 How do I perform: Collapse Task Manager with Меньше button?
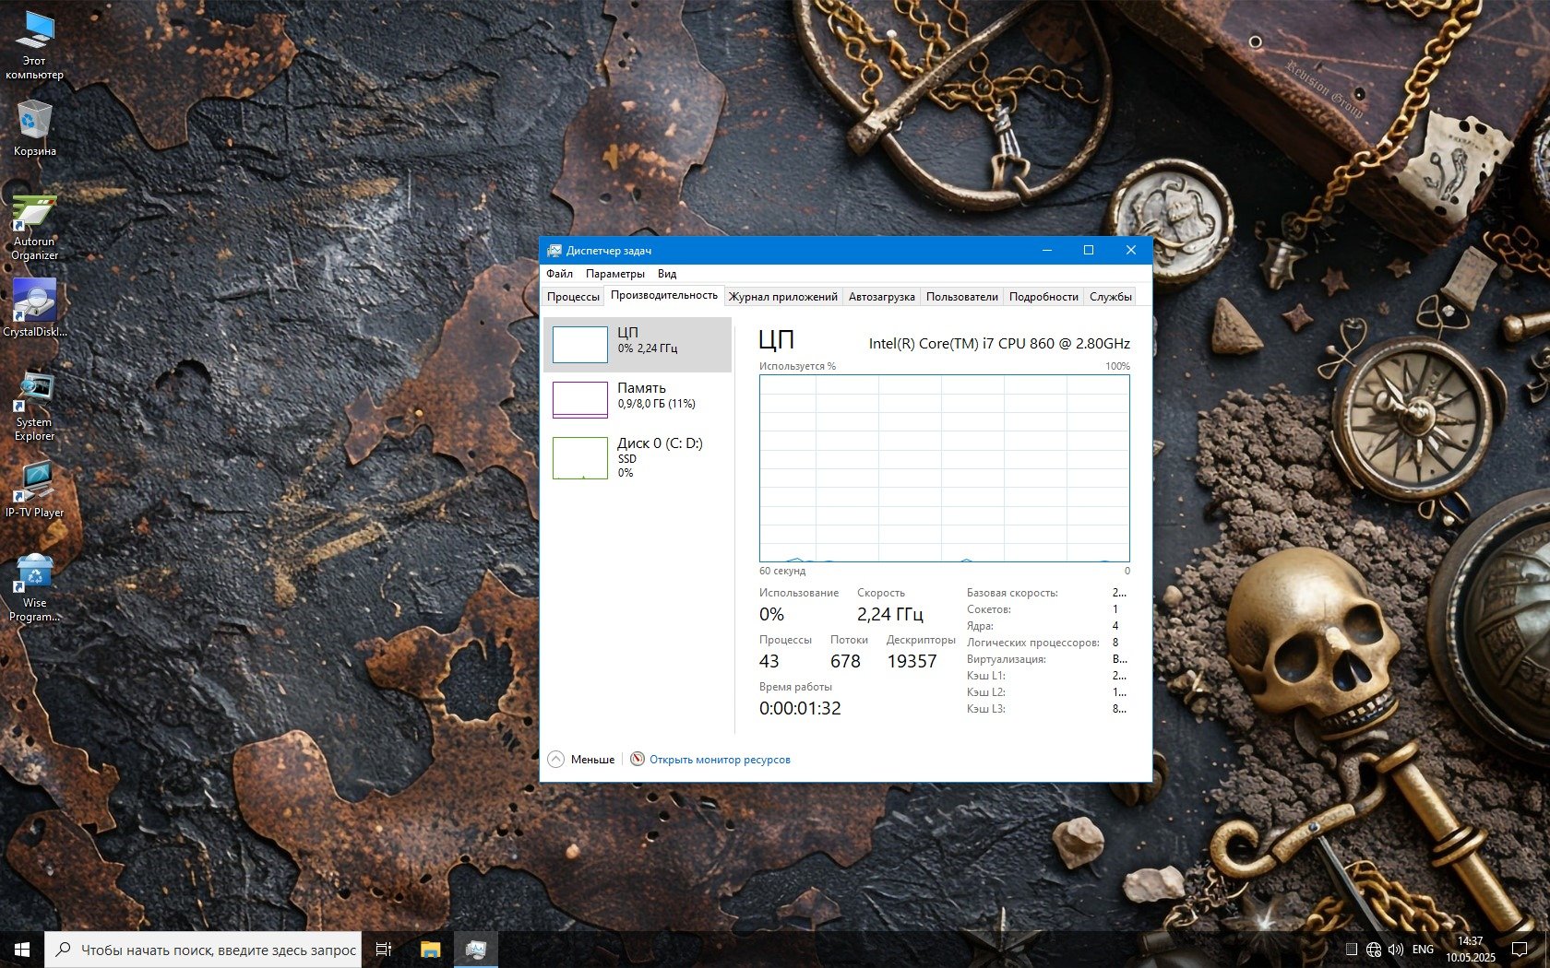point(581,760)
